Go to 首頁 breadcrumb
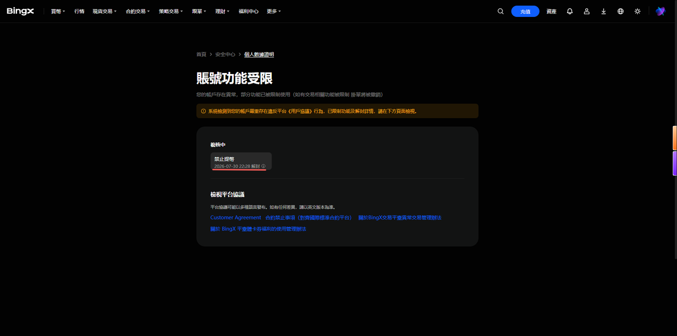This screenshot has height=336, width=677. click(202, 55)
